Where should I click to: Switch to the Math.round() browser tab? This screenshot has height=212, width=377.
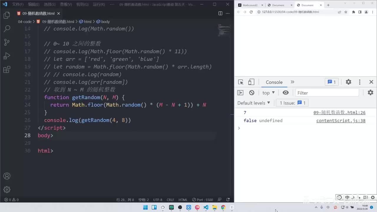click(x=250, y=5)
